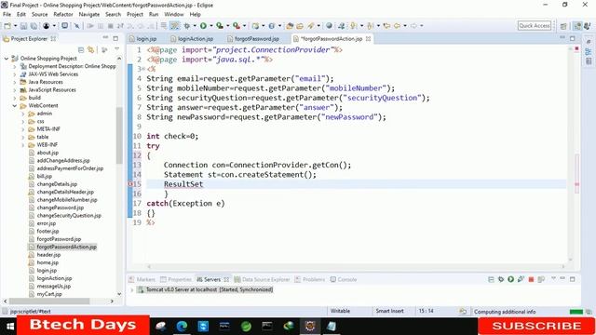Click the New wizard toolbar icon

pos(7,26)
